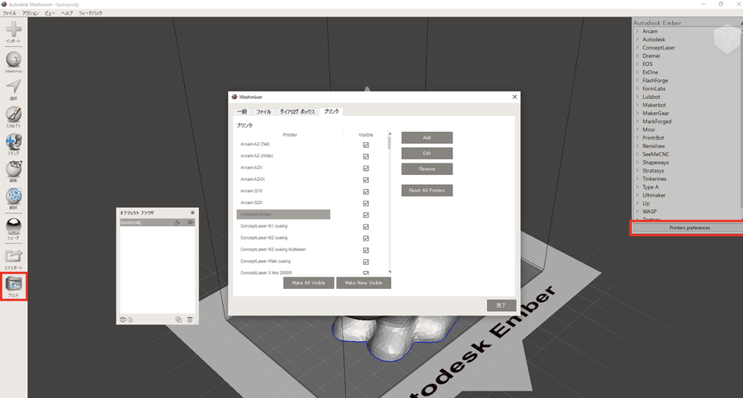
Task: Toggle Visible checkbox for Arcam A2XX
Action: point(366,180)
